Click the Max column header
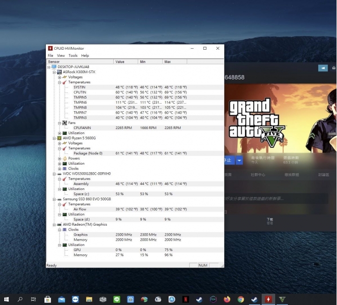The image size is (337, 305). [175, 62]
